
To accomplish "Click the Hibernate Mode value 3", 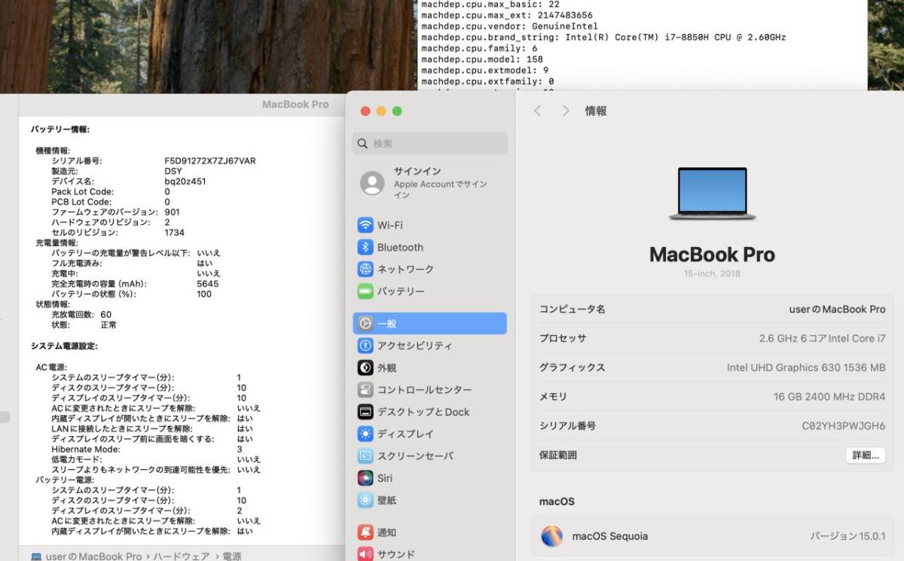I will (x=240, y=450).
